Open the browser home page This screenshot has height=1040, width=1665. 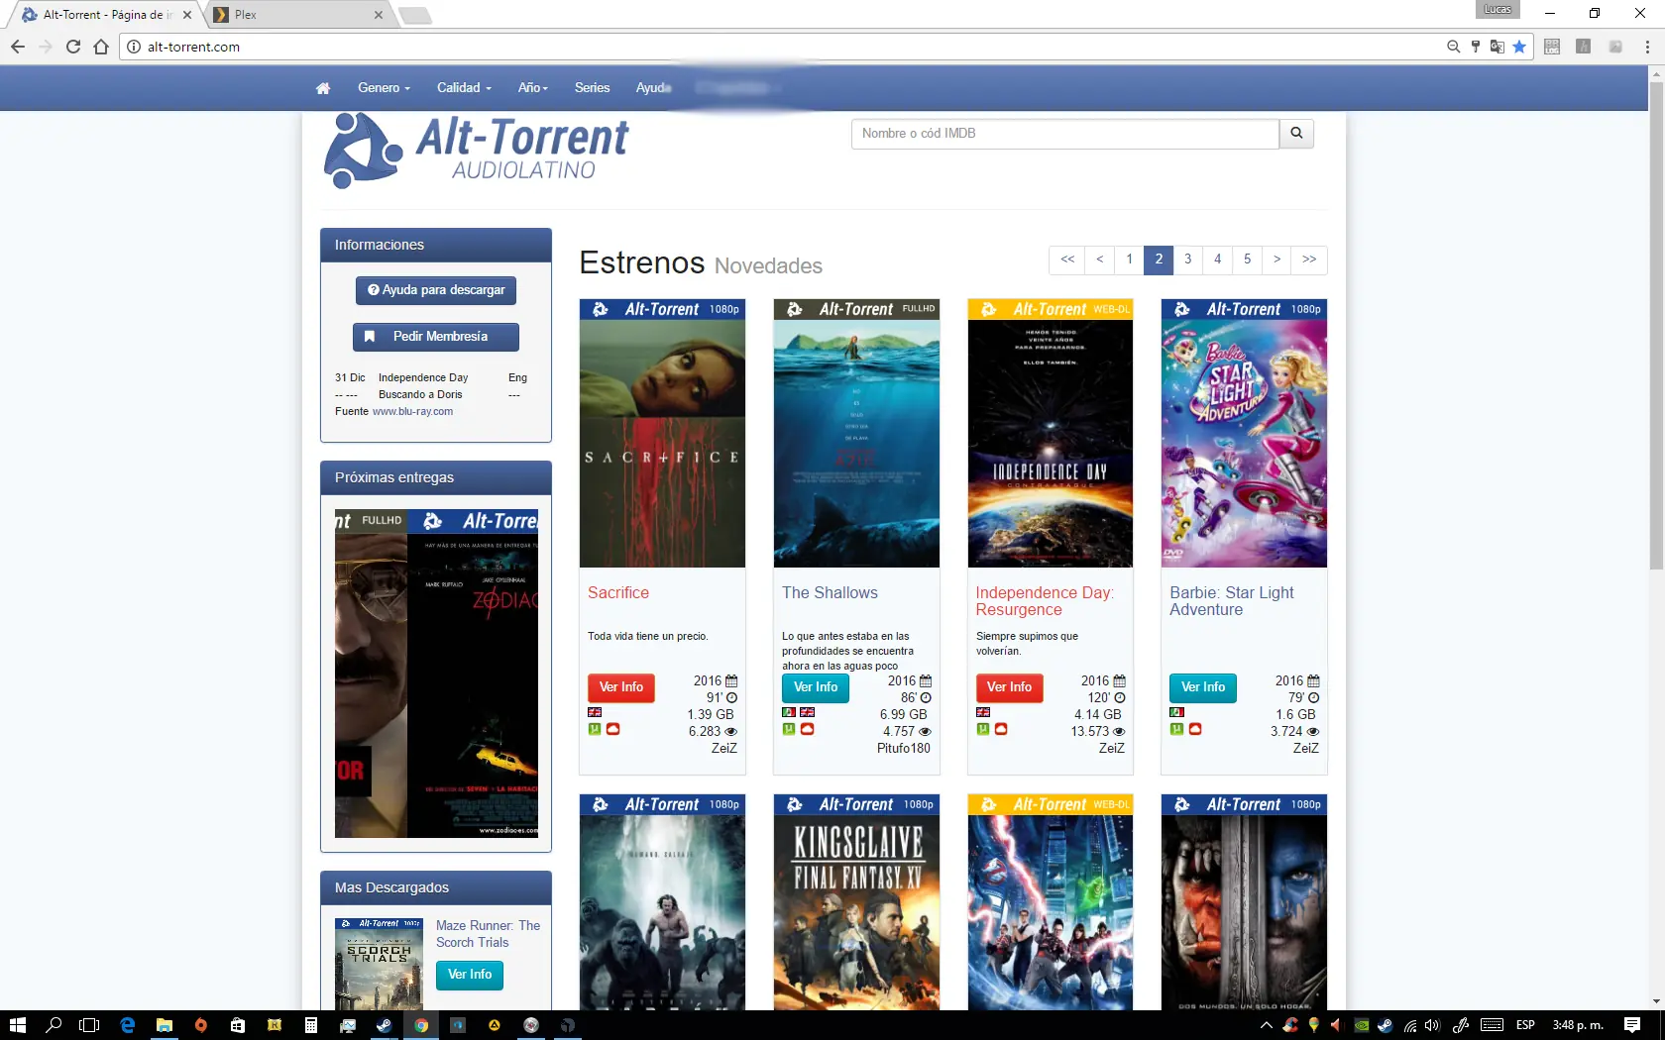click(x=101, y=47)
